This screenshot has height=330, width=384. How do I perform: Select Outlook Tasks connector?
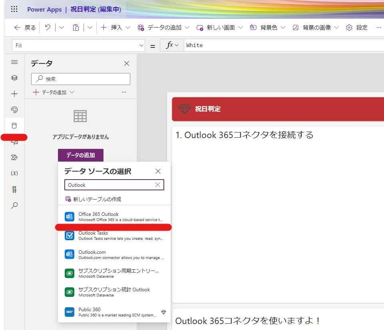click(114, 236)
